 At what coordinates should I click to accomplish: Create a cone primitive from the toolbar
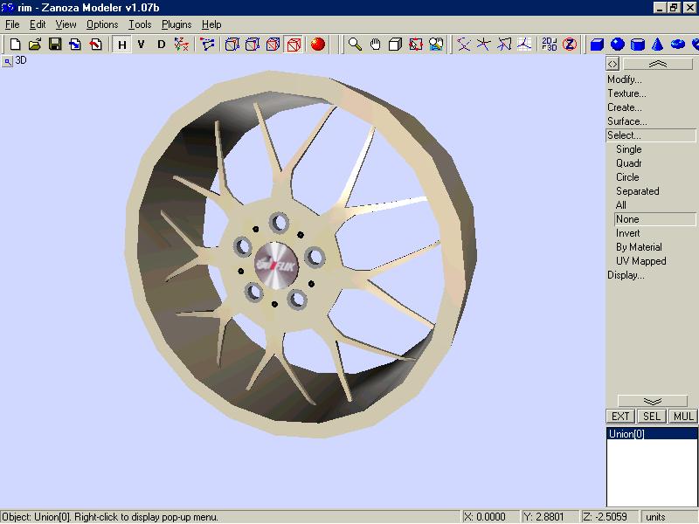point(658,44)
